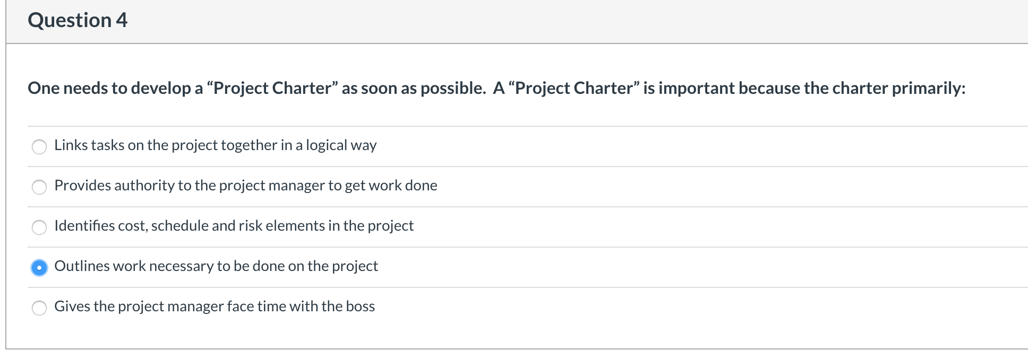Screen dimensions: 1028x350
Task: Click the 'Identifies cost' answer row
Action: [234, 226]
